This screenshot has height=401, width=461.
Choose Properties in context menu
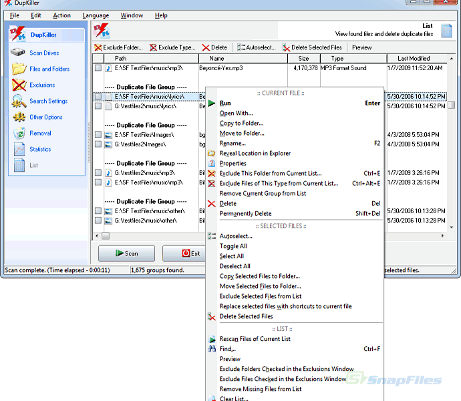pos(295,163)
